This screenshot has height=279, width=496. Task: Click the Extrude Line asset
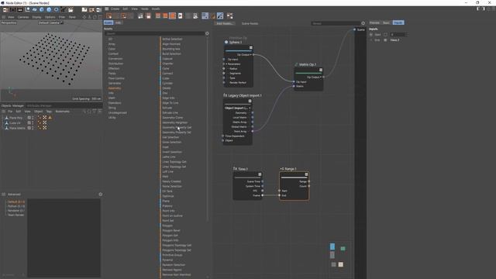tap(170, 112)
